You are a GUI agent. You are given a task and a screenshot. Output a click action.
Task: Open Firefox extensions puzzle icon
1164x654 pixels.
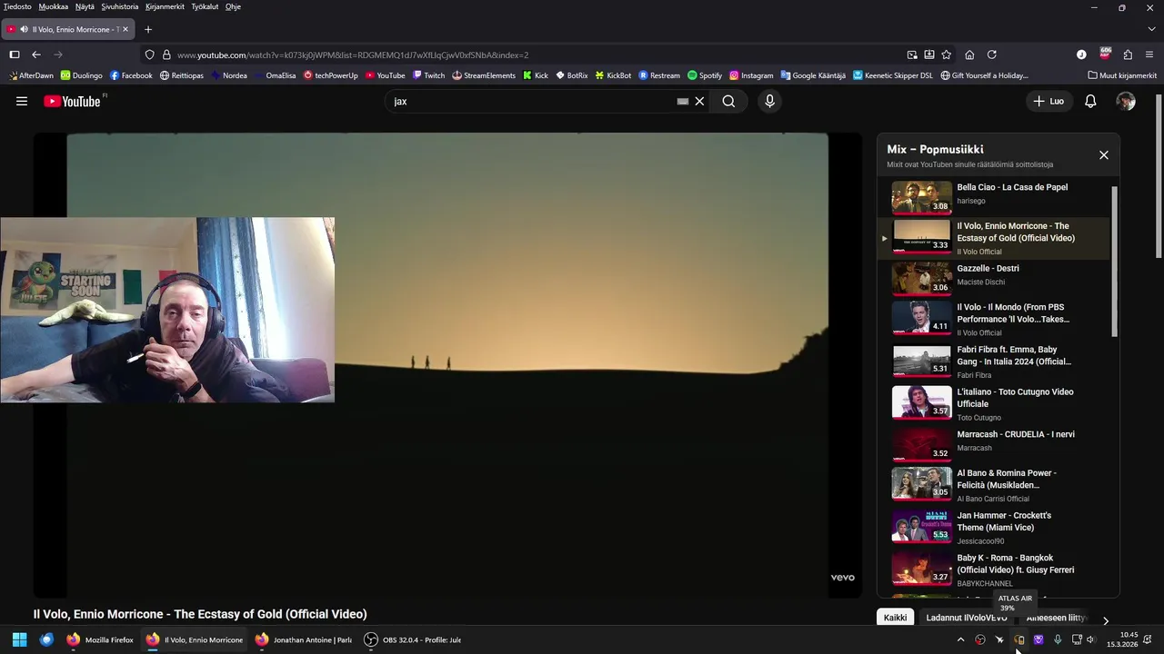point(1128,54)
